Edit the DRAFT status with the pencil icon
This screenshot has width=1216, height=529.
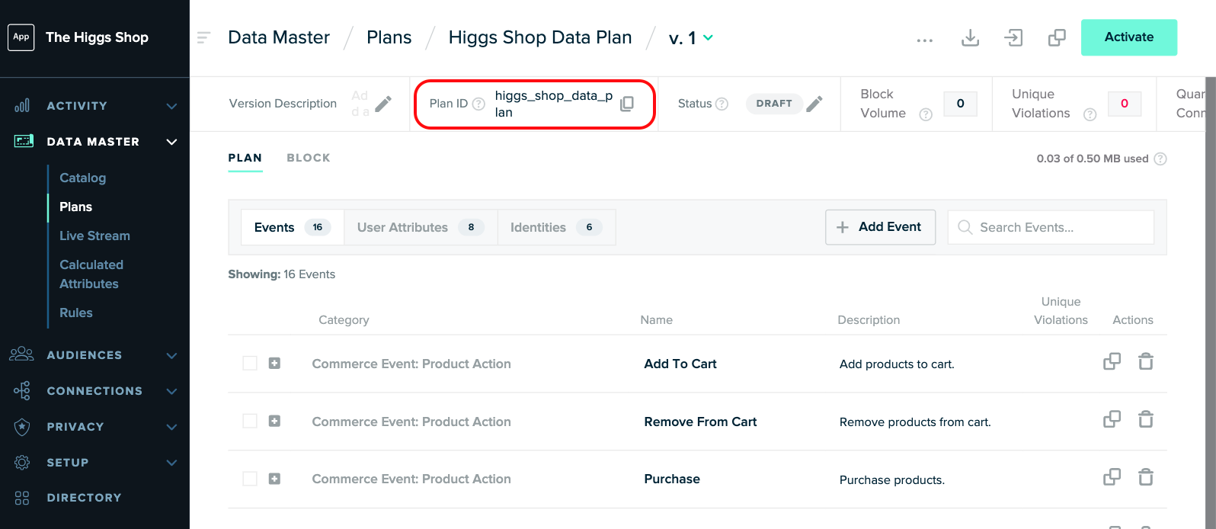814,104
